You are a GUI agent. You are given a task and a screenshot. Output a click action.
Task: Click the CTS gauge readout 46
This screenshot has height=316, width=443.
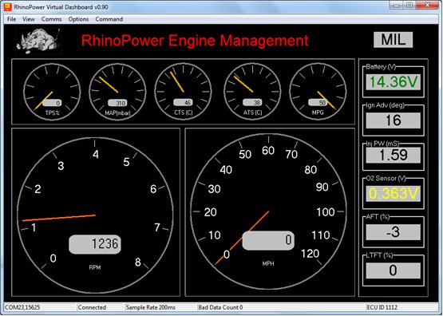pyautogui.click(x=183, y=102)
